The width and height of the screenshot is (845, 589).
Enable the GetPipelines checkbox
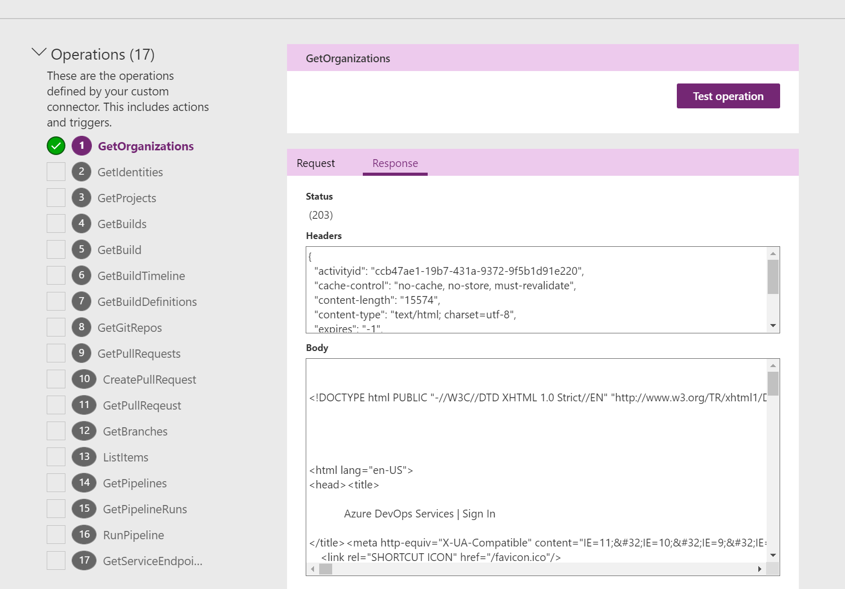point(56,483)
